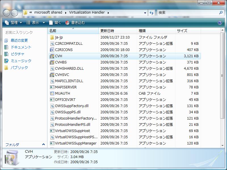Click the 2009/11/27 23:10 date cell
This screenshot has width=227, height=170.
pyautogui.click(x=115, y=37)
